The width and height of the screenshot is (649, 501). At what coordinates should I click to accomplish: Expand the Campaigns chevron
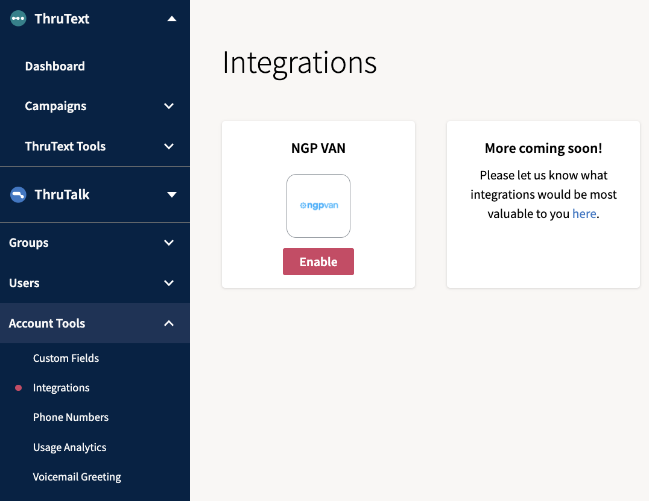point(169,106)
